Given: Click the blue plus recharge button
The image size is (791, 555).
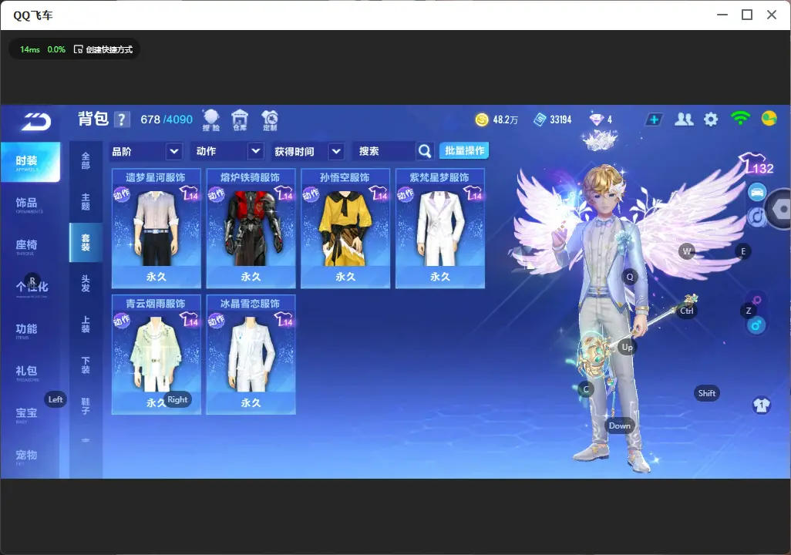Looking at the screenshot, I should pos(654,119).
